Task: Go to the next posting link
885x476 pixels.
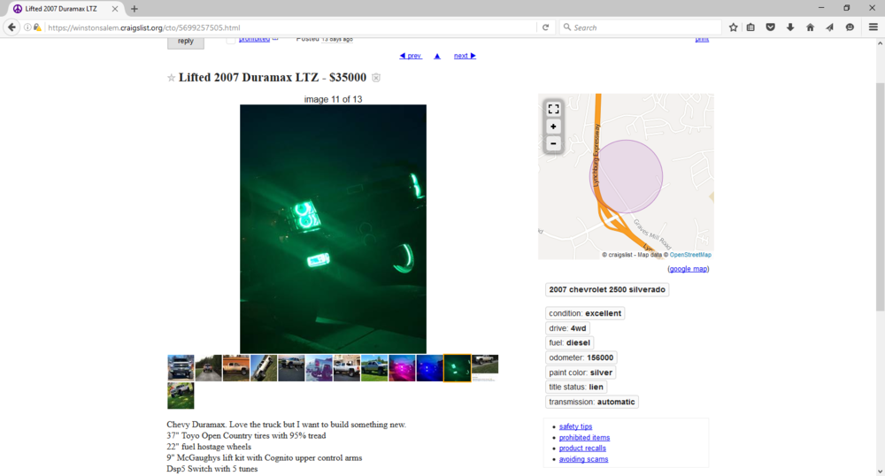Action: coord(465,56)
